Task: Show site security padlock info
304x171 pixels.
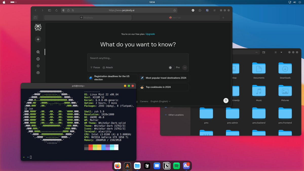Action: [68, 10]
